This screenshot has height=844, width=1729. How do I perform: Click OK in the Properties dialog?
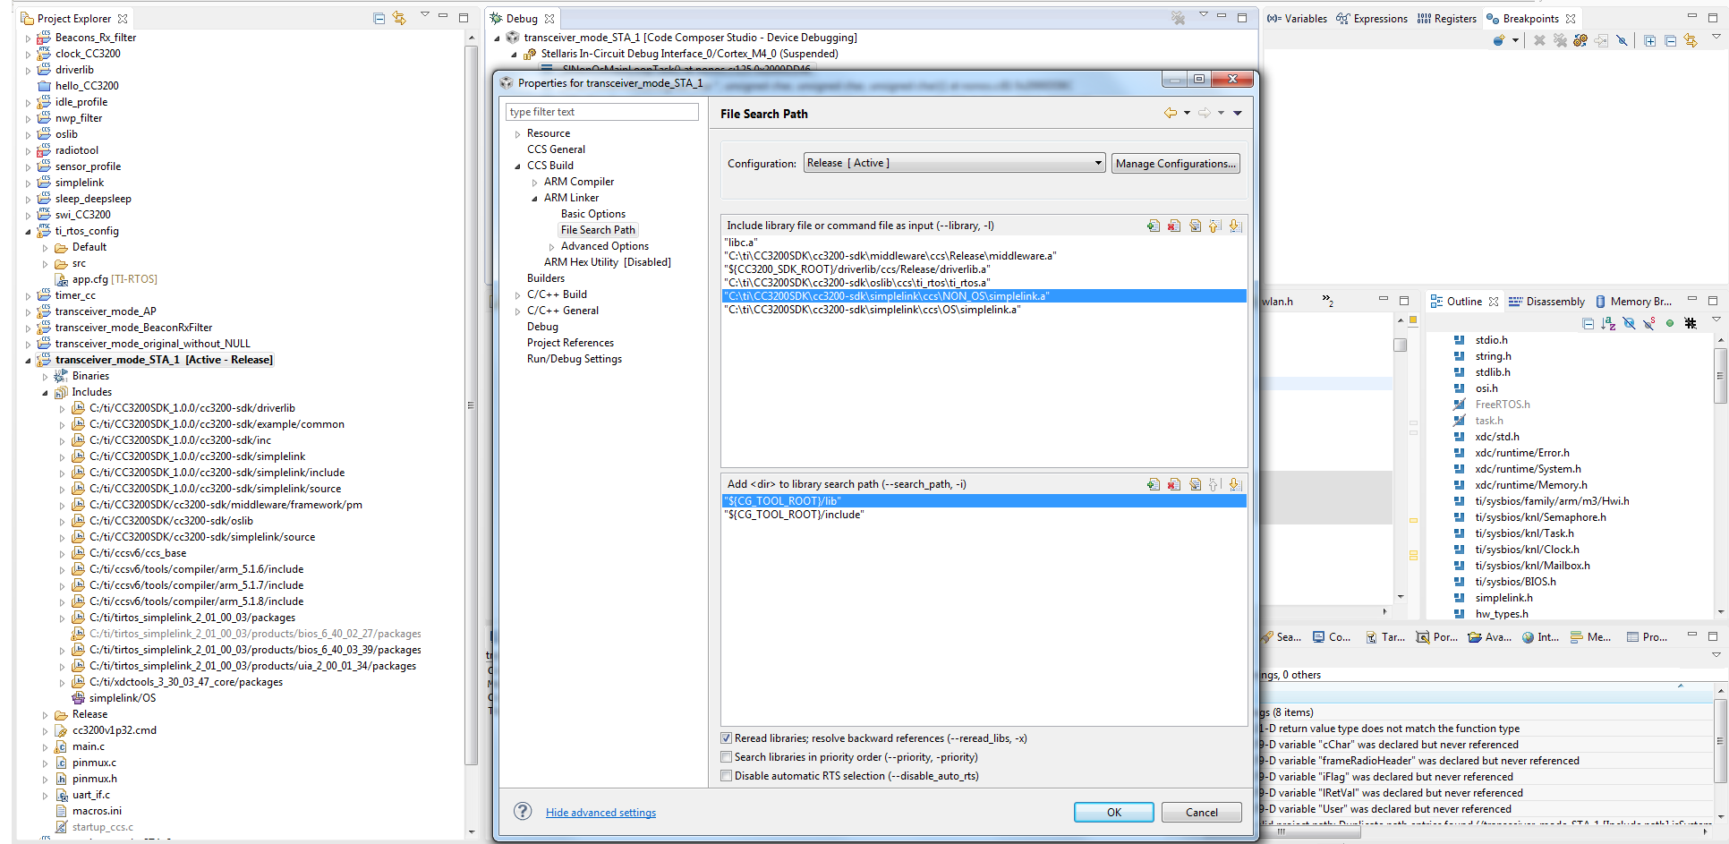(1113, 812)
